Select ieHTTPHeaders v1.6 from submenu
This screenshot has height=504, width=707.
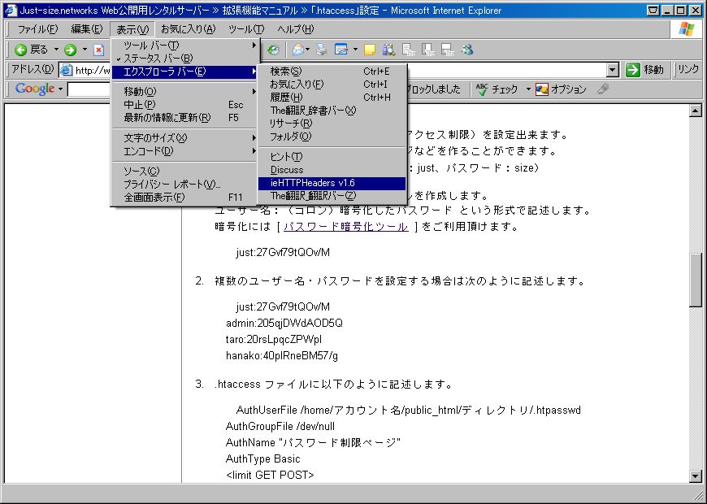click(313, 183)
